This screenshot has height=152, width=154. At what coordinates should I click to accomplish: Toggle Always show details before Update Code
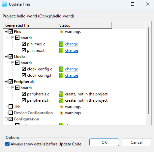pyautogui.click(x=7, y=144)
